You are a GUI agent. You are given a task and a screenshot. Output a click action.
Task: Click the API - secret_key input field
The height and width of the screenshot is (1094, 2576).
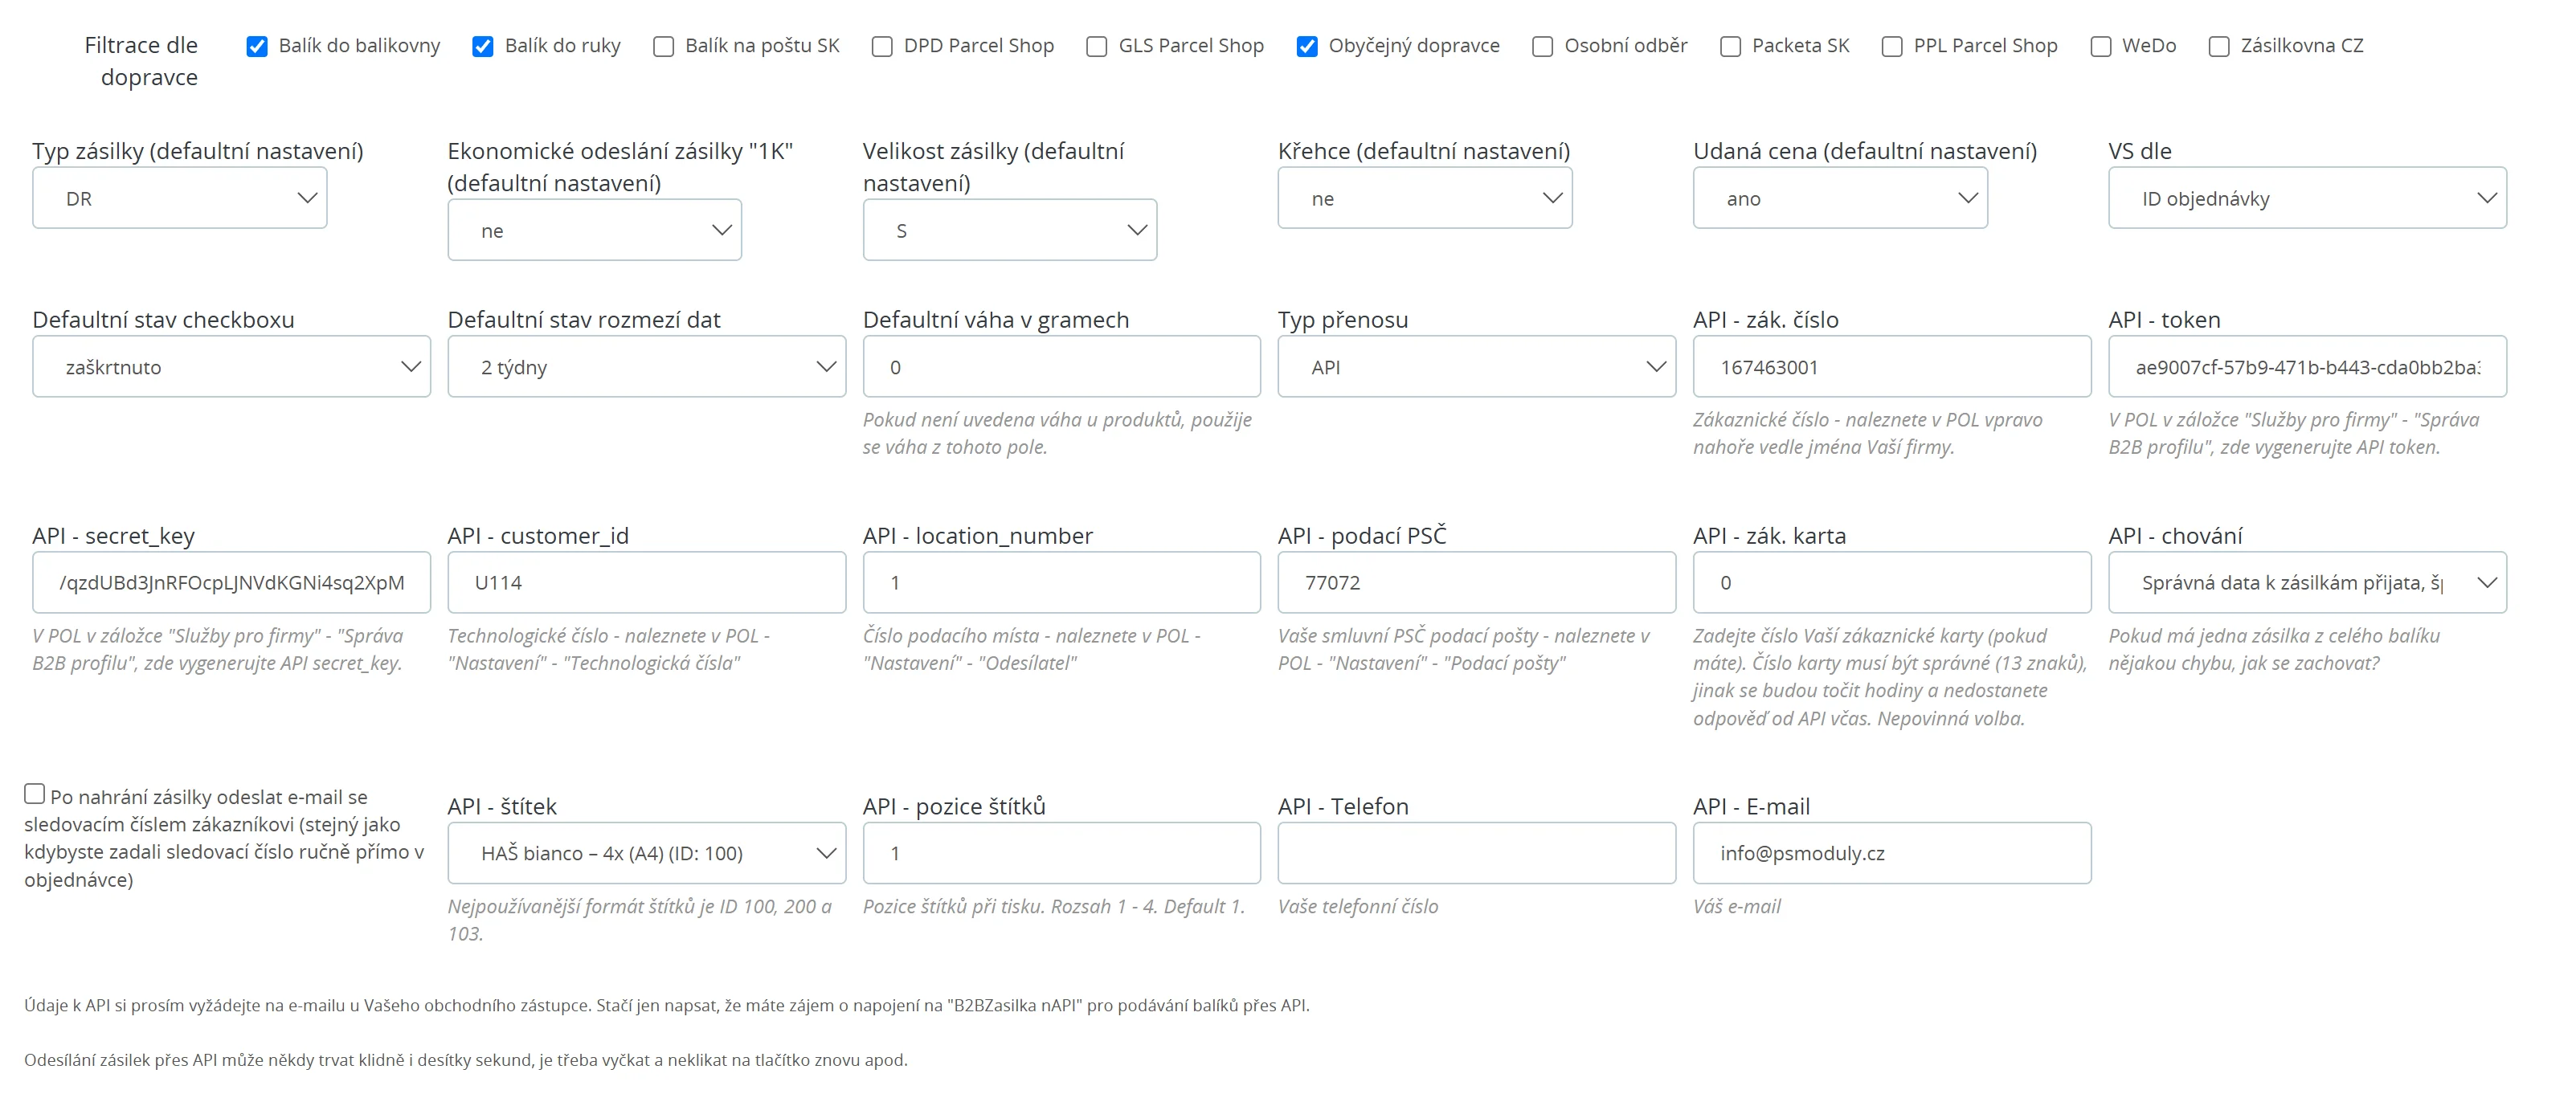[x=231, y=582]
